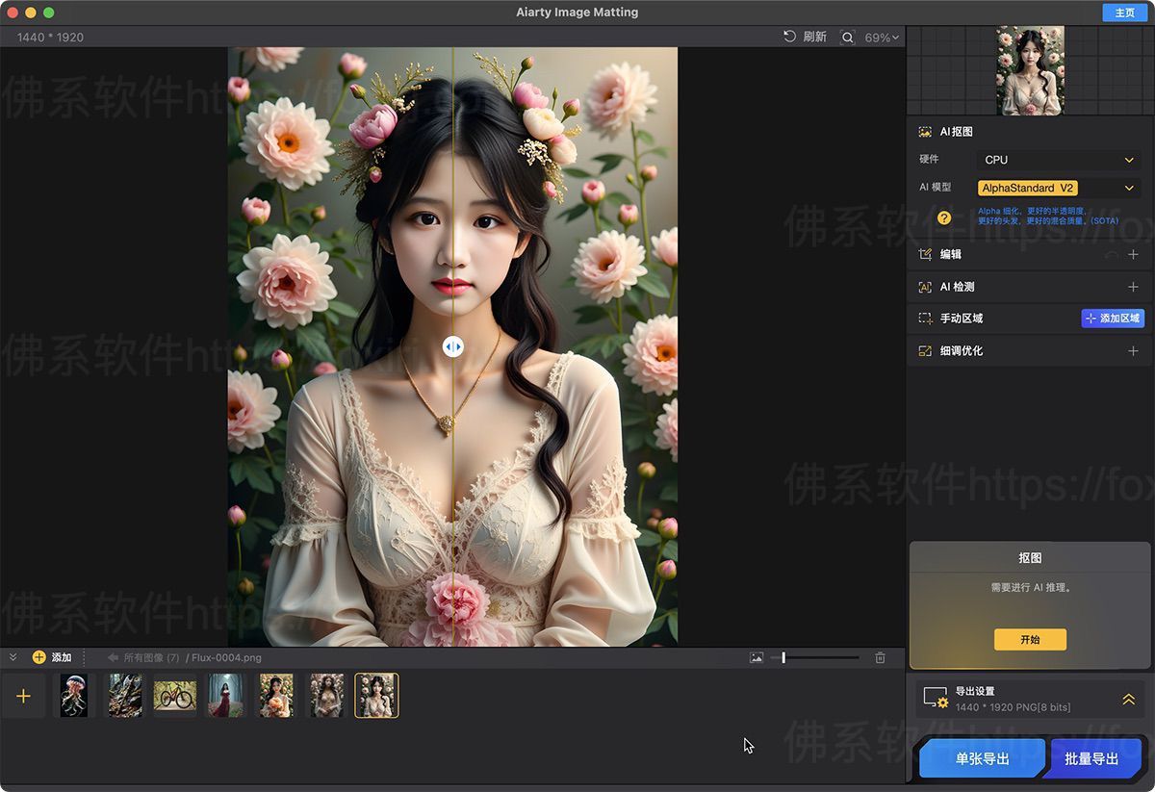Expand the AI 检测 section plus
The image size is (1155, 792).
[x=1133, y=287]
